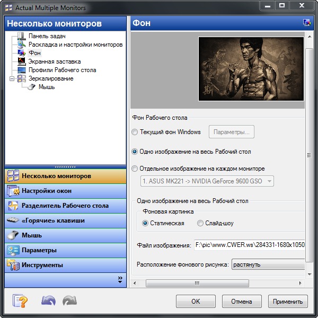Click the Мышь icon under Зеркалирование
Image resolution: width=318 pixels, height=318 pixels.
pyautogui.click(x=31, y=87)
